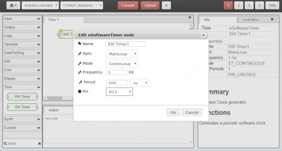Image resolution: width=282 pixels, height=151 pixels.
Task: Select workspace button 1
Action: coord(228,5)
